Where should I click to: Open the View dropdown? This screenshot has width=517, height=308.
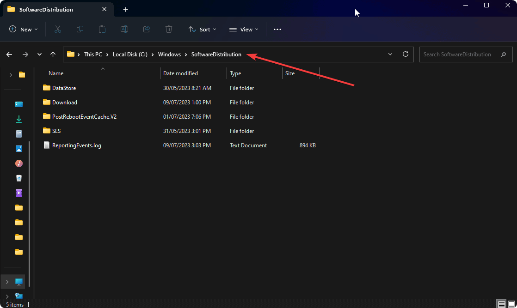pyautogui.click(x=243, y=29)
